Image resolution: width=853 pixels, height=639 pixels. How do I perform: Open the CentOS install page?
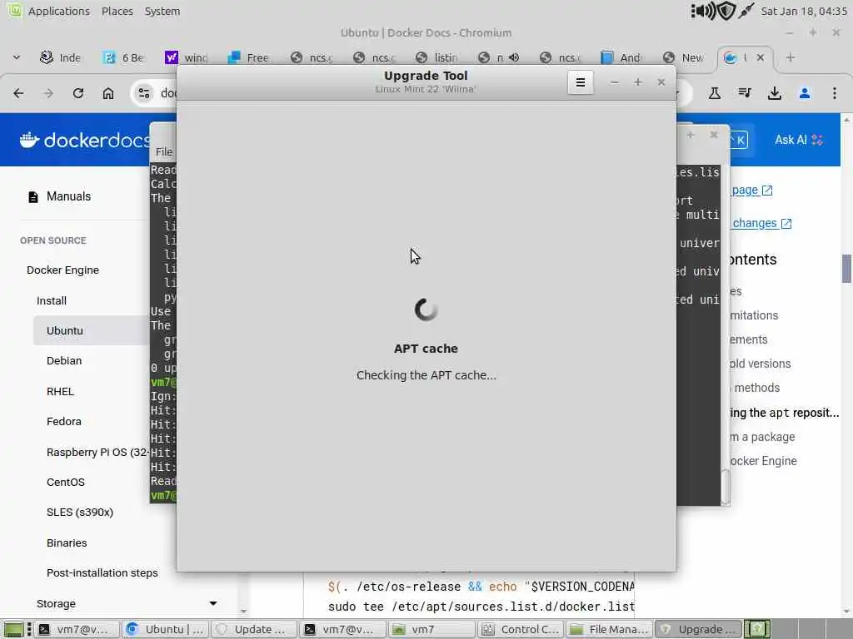pos(65,483)
